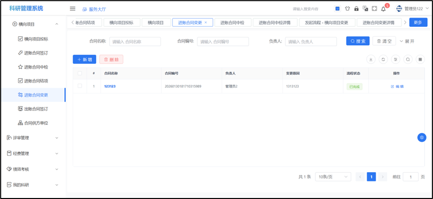This screenshot has width=433, height=199.
Task: Tick the select-all checkbox in table header
Action: pyautogui.click(x=80, y=73)
